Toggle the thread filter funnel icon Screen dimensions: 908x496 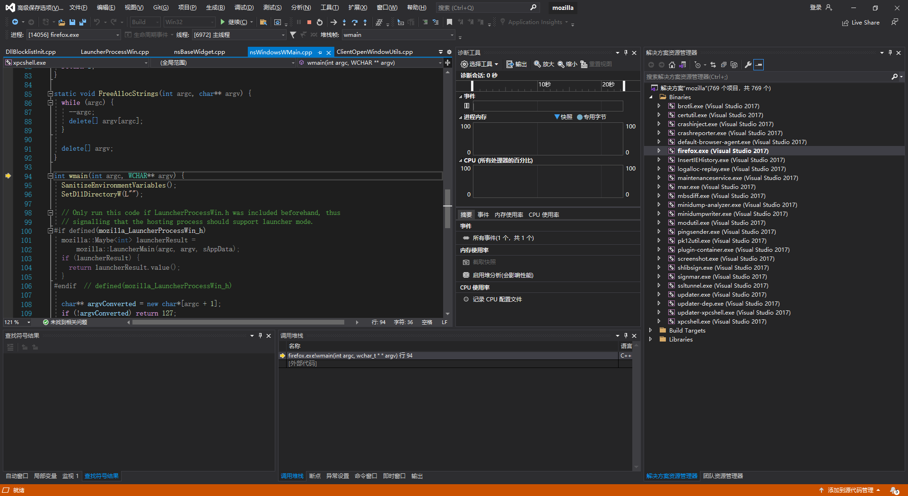(x=293, y=35)
